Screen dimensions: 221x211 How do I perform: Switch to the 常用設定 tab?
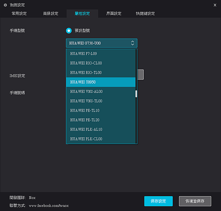pyautogui.click(x=19, y=14)
